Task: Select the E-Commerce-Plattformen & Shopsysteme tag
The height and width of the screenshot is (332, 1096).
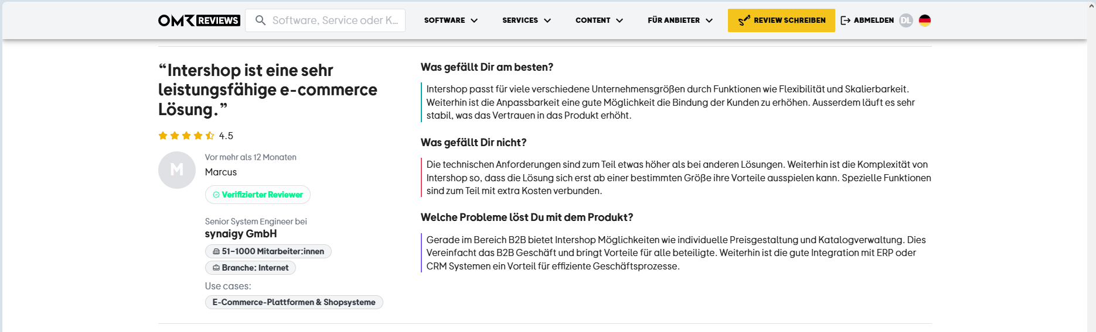Action: coord(294,302)
